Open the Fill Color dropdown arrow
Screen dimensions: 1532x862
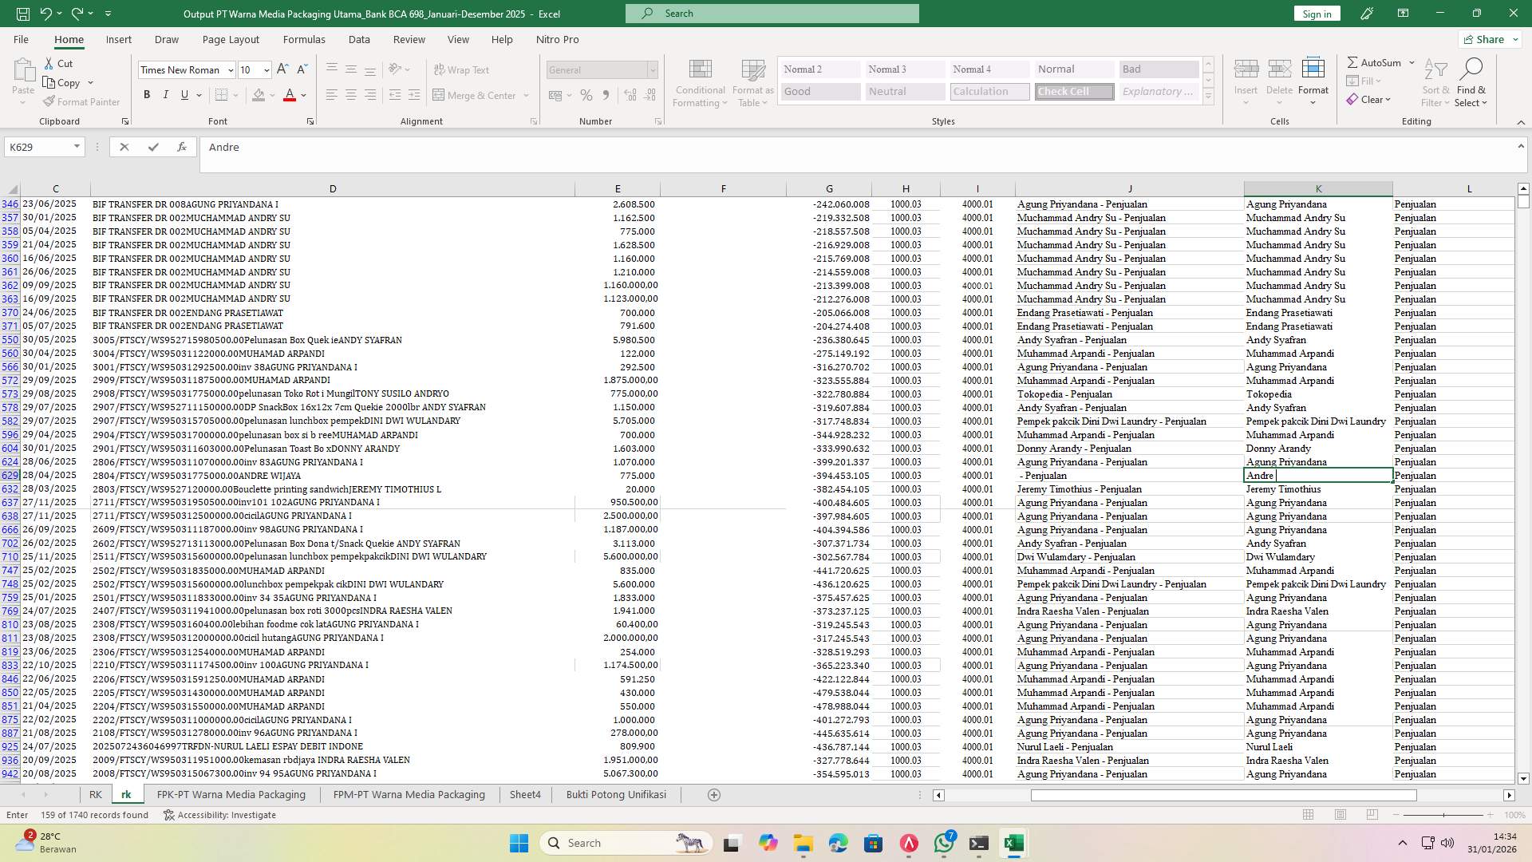[270, 95]
